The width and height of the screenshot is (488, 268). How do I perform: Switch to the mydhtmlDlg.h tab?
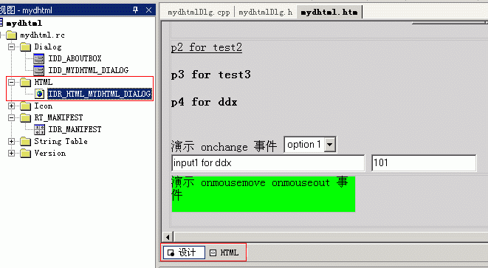pyautogui.click(x=265, y=12)
